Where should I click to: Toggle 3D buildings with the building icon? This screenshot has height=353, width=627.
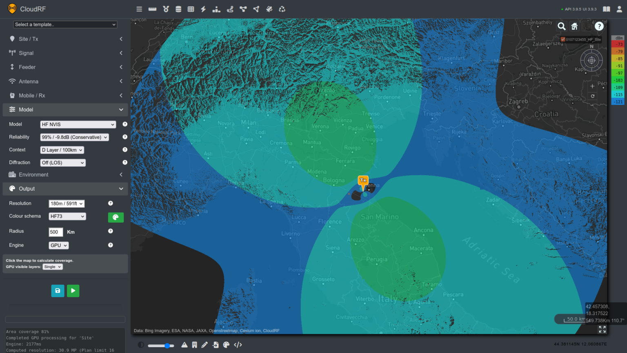coord(195,345)
